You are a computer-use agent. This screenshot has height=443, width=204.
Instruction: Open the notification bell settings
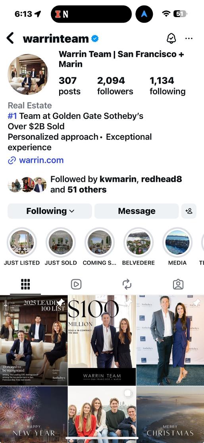171,39
